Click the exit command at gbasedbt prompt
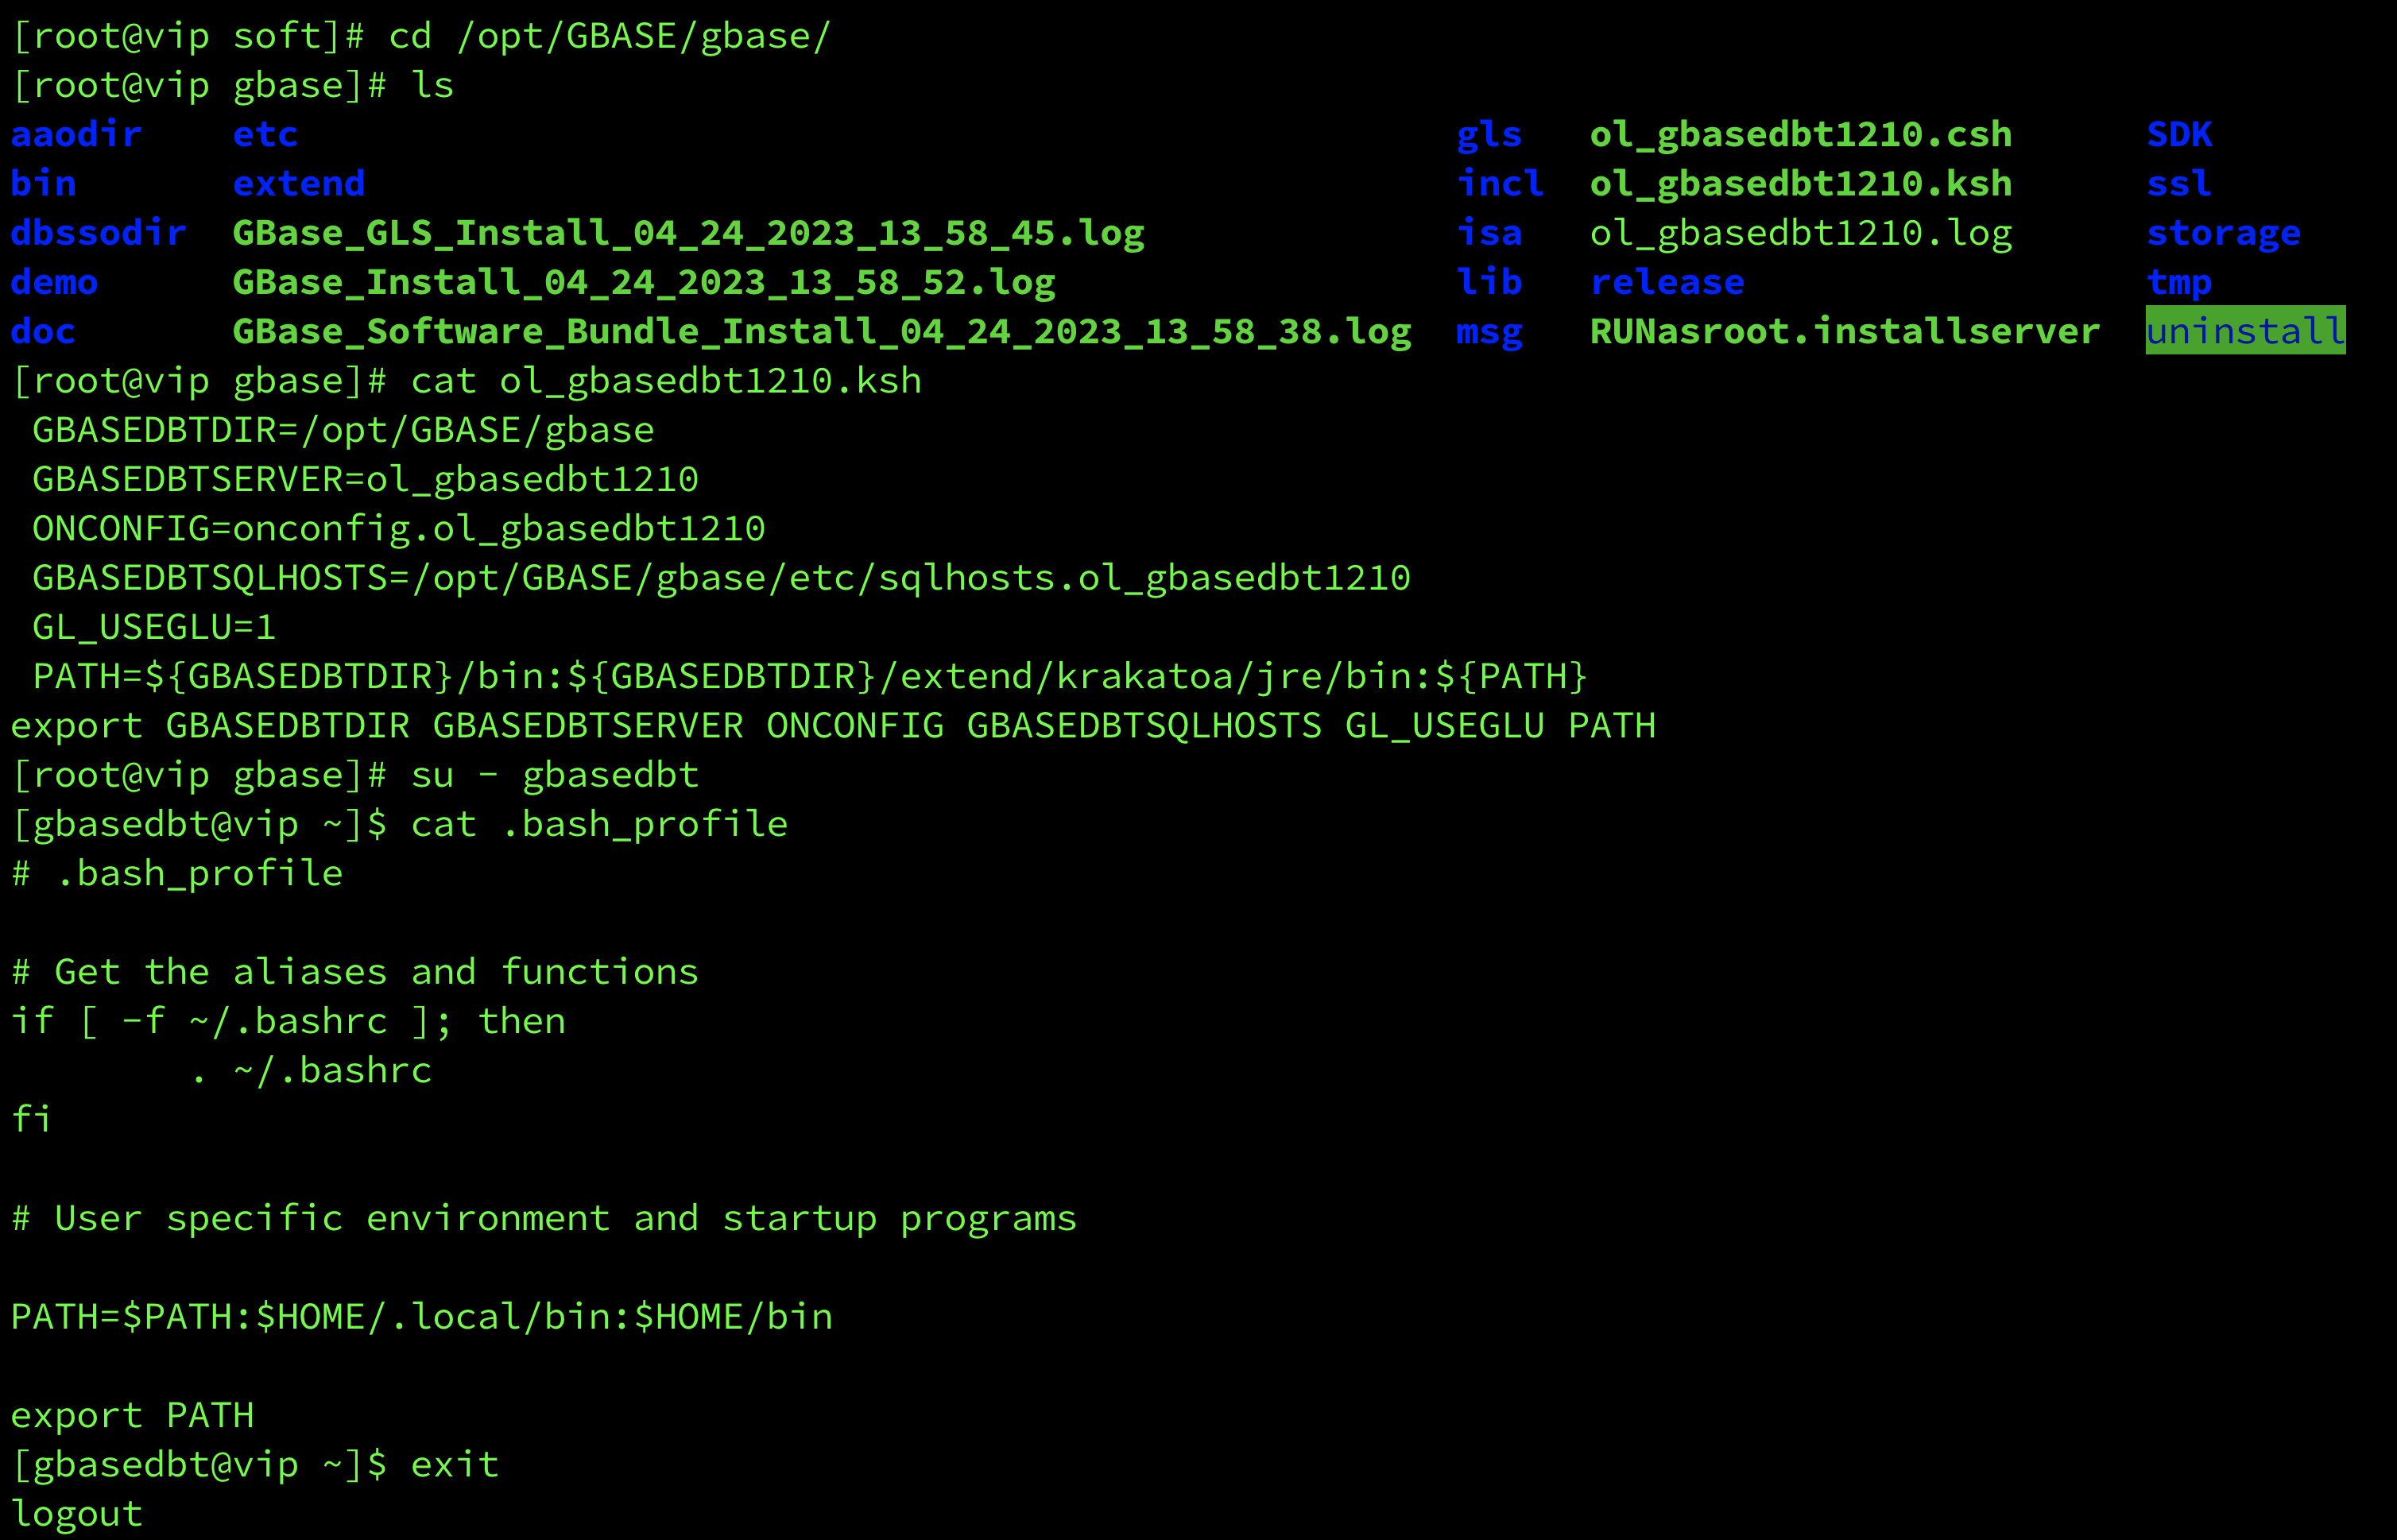2397x1540 pixels. (454, 1465)
